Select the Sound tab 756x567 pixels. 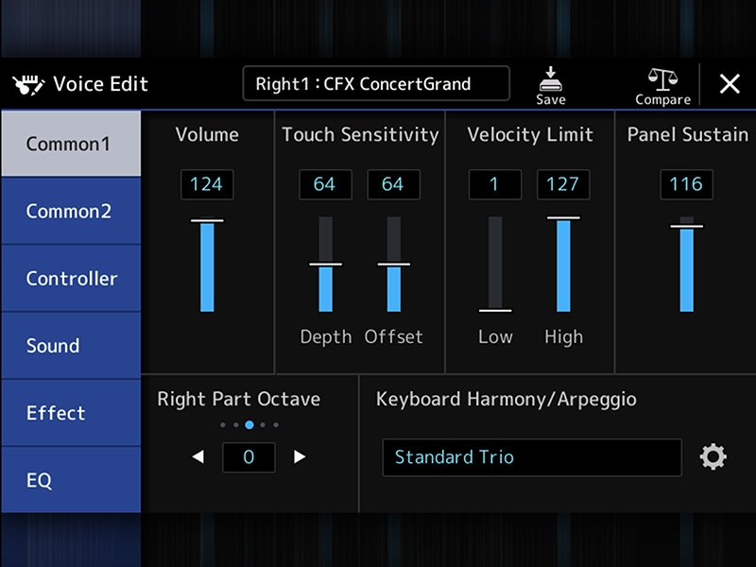tap(71, 345)
